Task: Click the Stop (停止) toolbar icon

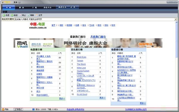Action: point(21,15)
